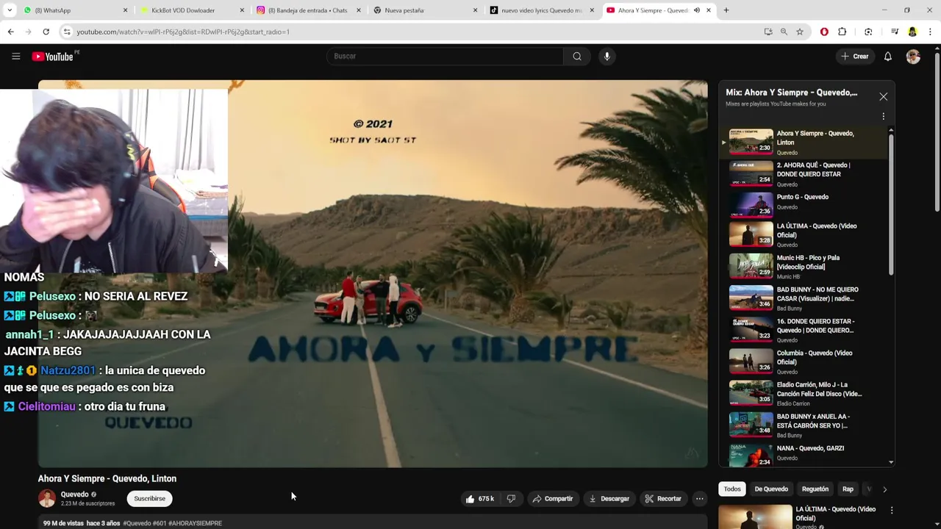Select the Todos filter chip
This screenshot has width=941, height=529.
[x=731, y=489]
